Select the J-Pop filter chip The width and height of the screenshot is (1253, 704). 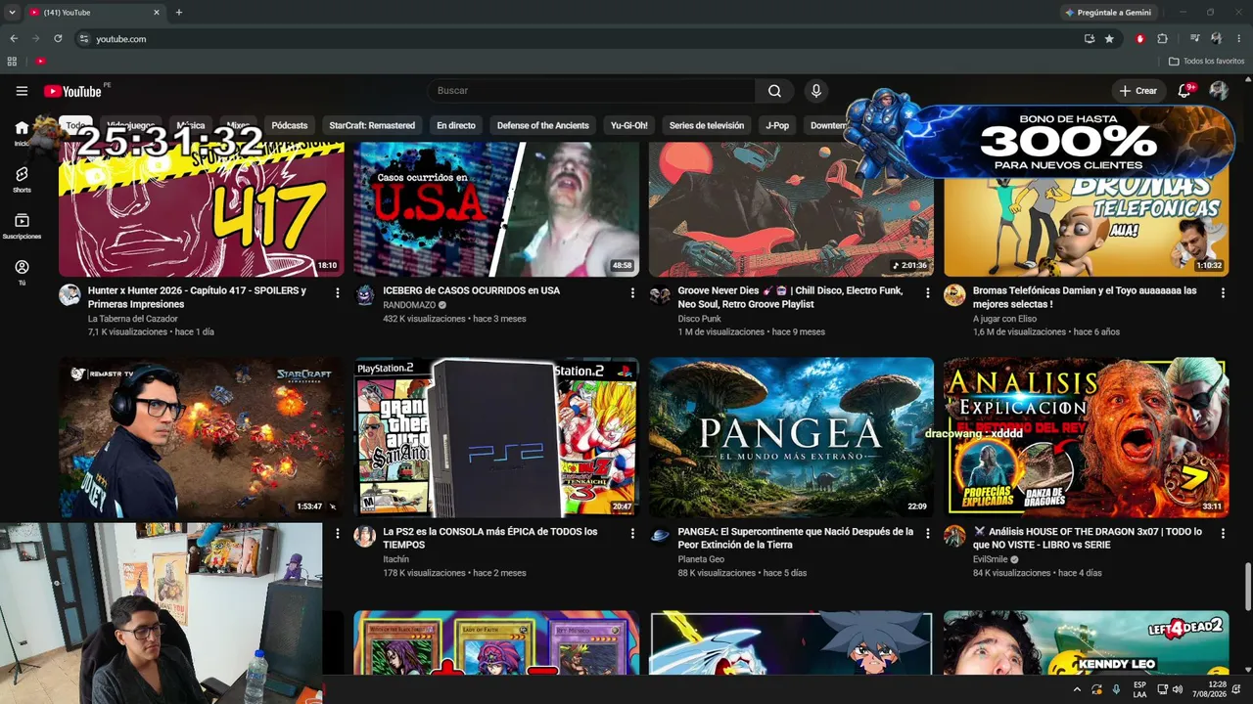[x=777, y=125]
